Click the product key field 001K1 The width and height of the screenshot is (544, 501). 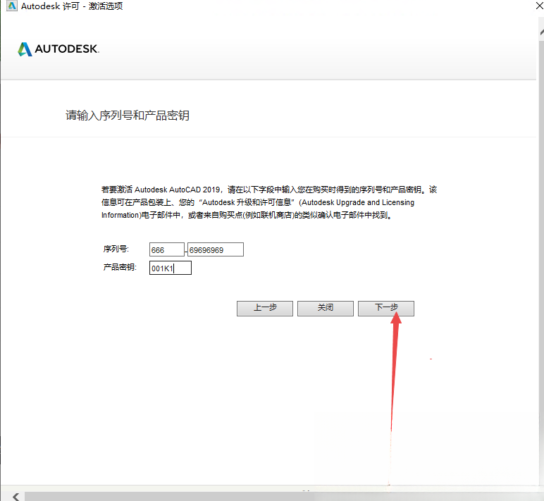(171, 268)
